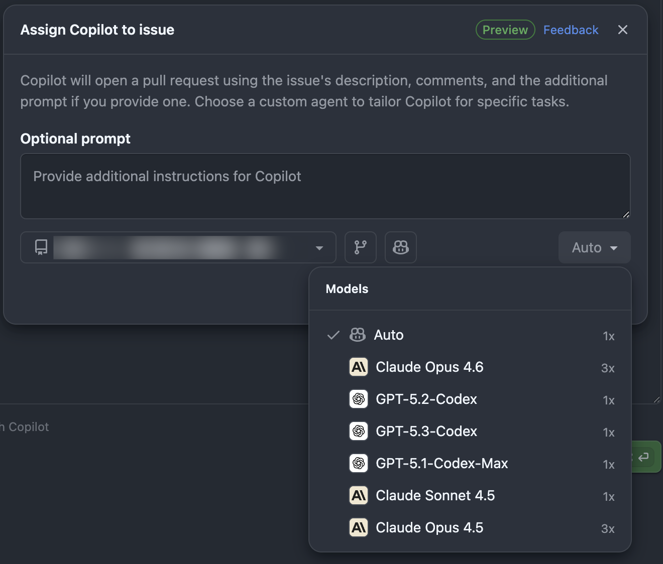Click the green Preview badge

[505, 30]
